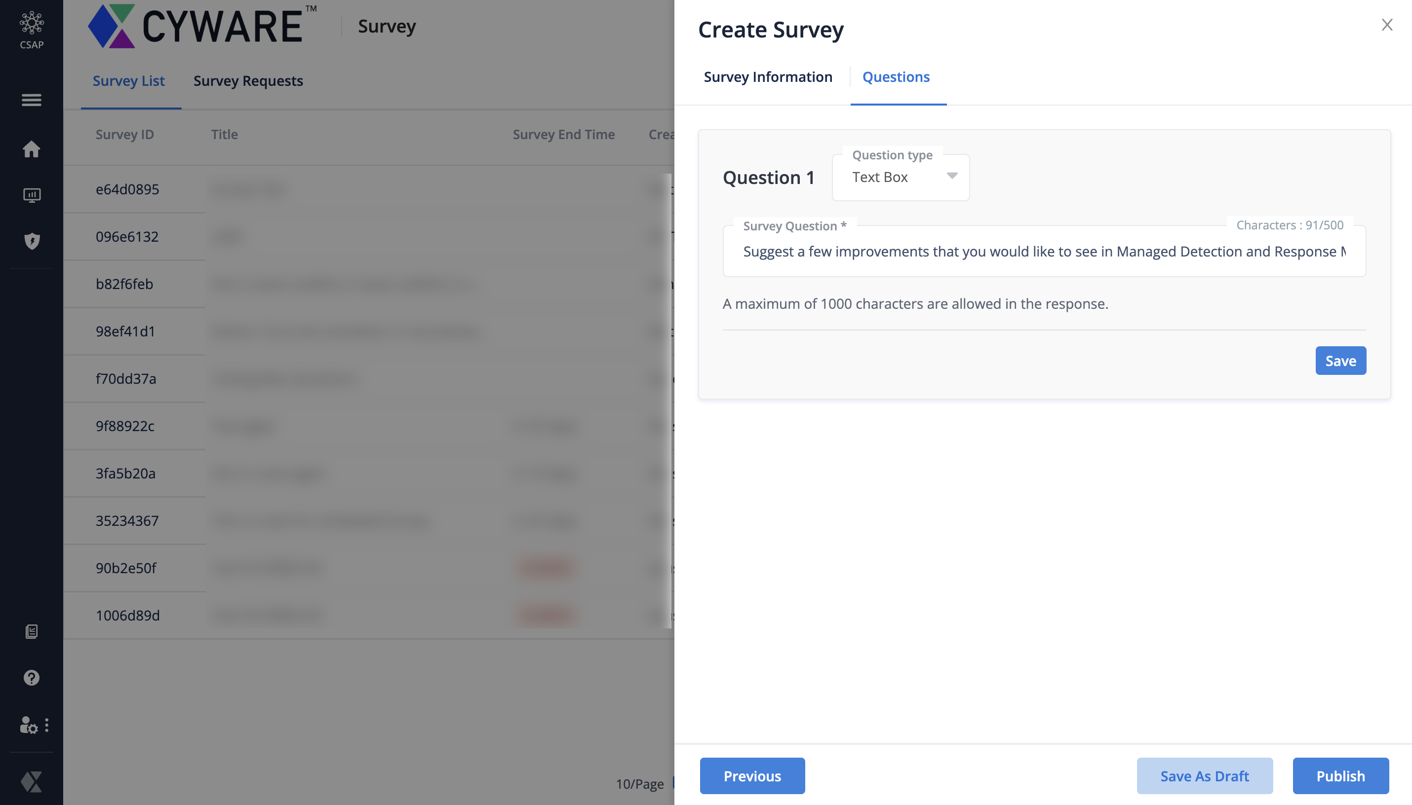
Task: Open the hamburger menu in sidebar
Action: coord(32,100)
